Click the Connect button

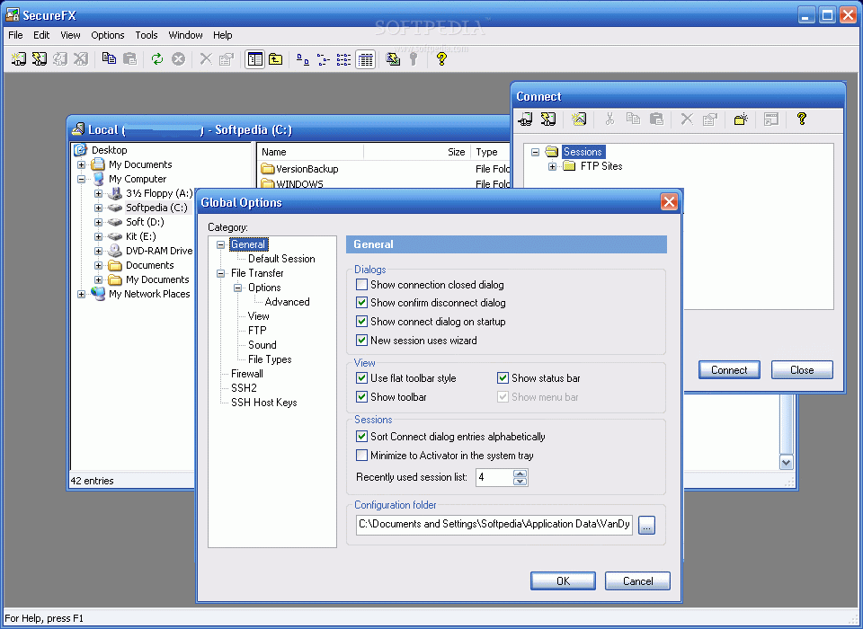[x=728, y=369]
